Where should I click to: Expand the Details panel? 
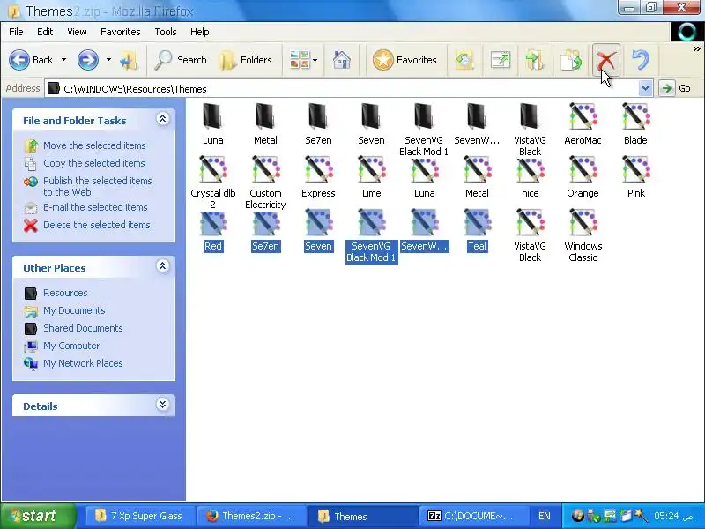[x=162, y=405]
